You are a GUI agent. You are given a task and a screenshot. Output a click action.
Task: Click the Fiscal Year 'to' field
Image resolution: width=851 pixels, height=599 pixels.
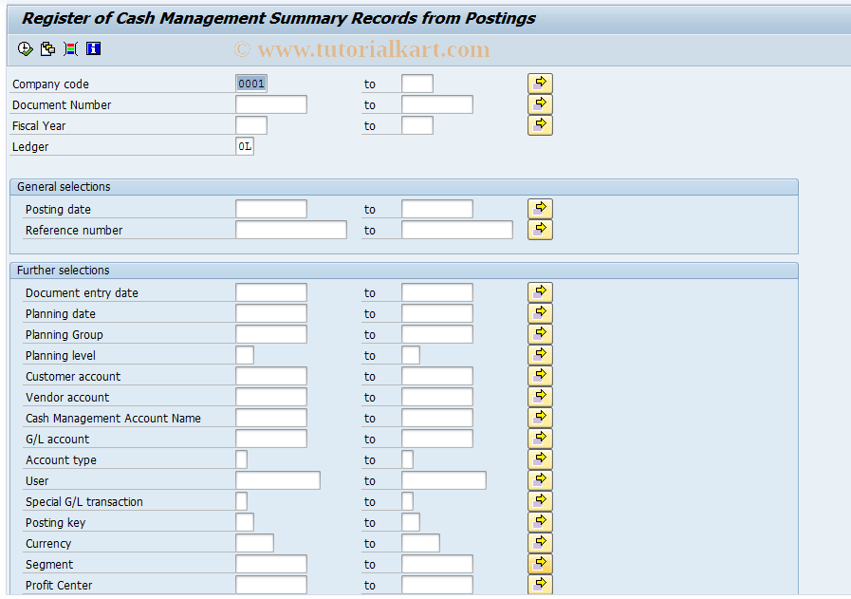417,125
